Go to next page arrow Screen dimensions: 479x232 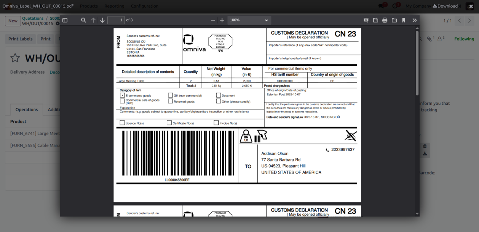coord(102,20)
